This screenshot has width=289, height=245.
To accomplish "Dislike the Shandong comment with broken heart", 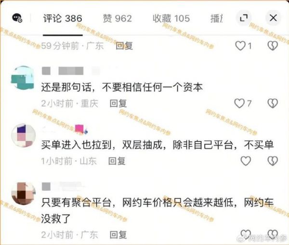I will pyautogui.click(x=273, y=161).
